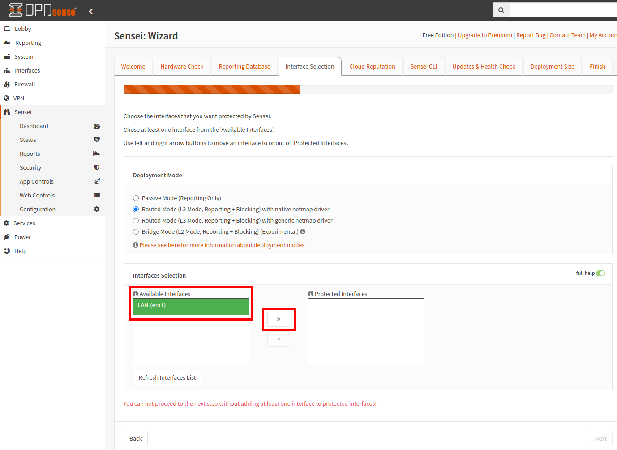
Task: Switch to the Cloud Reputation tab
Action: coord(372,66)
